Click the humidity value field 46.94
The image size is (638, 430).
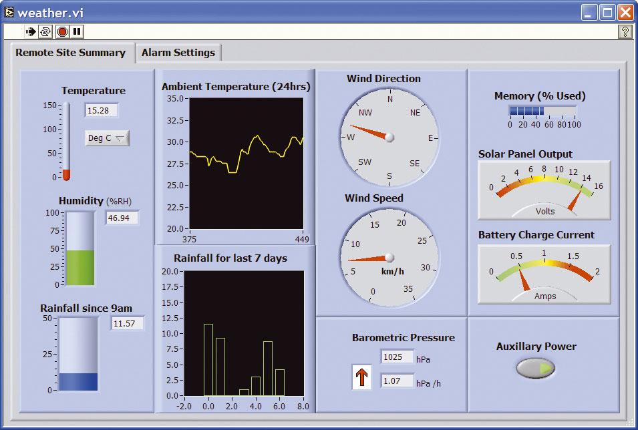122,218
